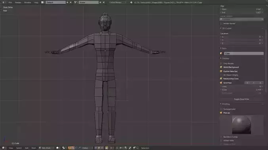This screenshot has width=268, height=150.
Task: Open the Select menu in viewport header
Action: coord(19,148)
